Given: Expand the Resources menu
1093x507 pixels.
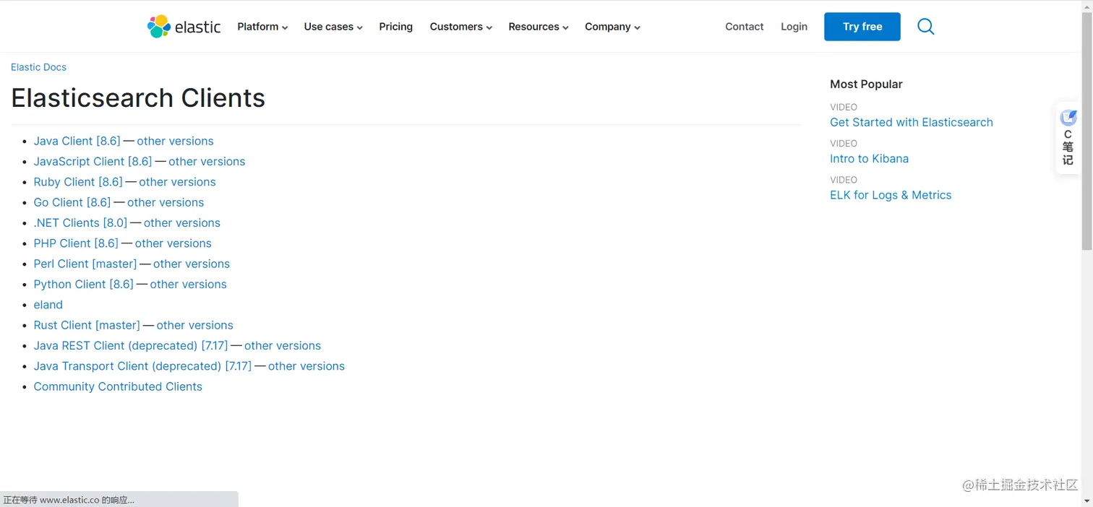Looking at the screenshot, I should coord(539,27).
